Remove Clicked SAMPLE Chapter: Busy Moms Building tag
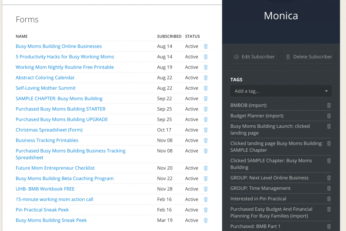This screenshot has width=346, height=231. [329, 161]
